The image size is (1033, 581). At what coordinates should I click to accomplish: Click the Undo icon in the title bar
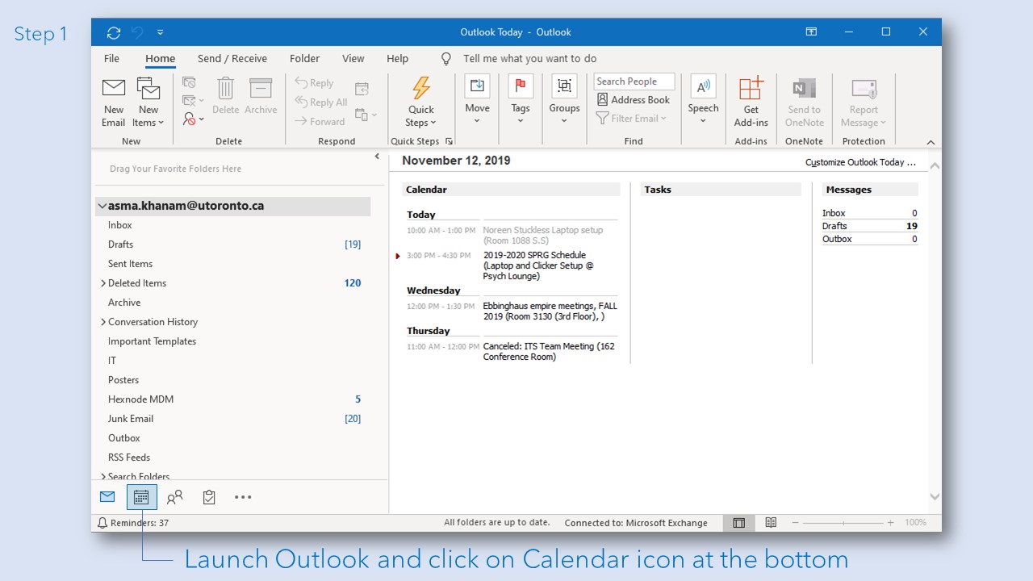137,32
